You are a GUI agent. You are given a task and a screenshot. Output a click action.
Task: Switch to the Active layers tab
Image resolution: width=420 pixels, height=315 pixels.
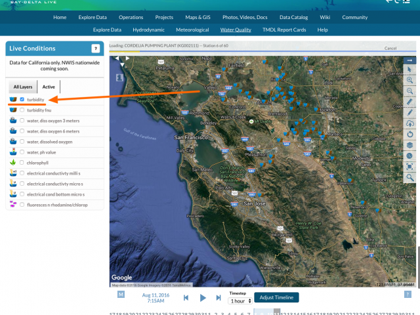[x=49, y=87]
